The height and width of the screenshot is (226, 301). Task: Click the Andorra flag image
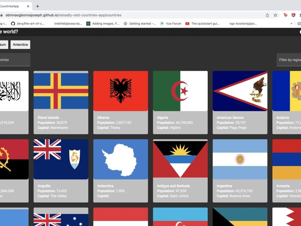[x=287, y=91]
